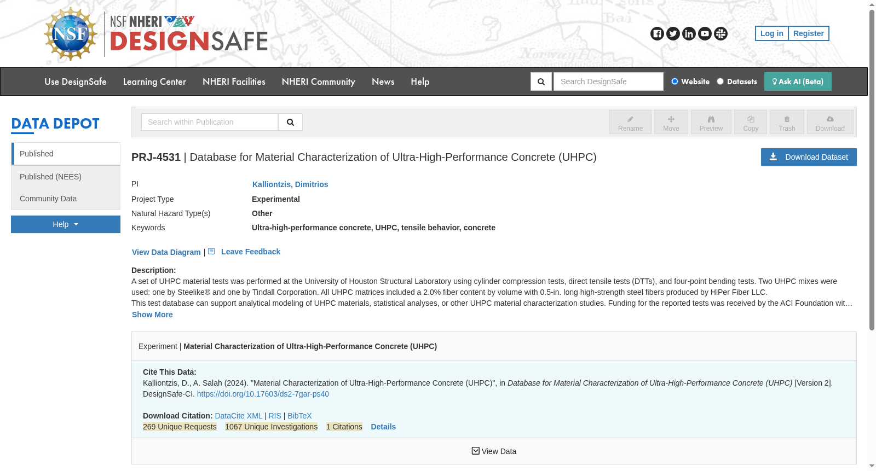Screen dimensions: 876x471
Task: Click the Leave Feedback link
Action: coord(251,252)
